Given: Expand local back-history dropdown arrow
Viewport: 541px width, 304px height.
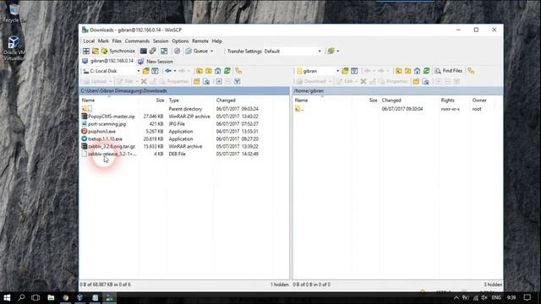Looking at the screenshot, I should [x=175, y=71].
